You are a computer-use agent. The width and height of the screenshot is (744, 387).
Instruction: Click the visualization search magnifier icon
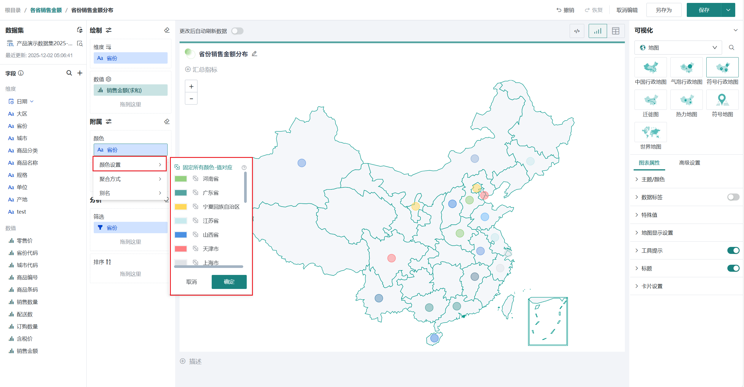pyautogui.click(x=731, y=48)
